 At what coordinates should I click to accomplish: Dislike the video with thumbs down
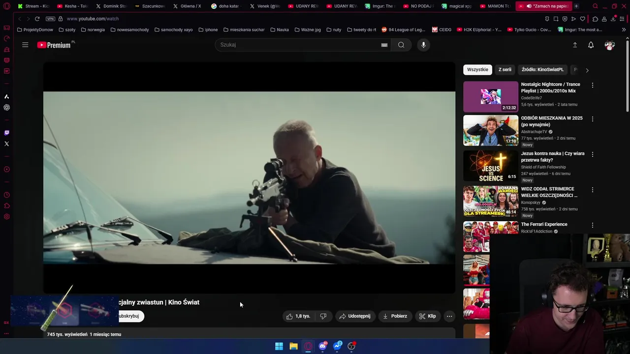coord(323,316)
